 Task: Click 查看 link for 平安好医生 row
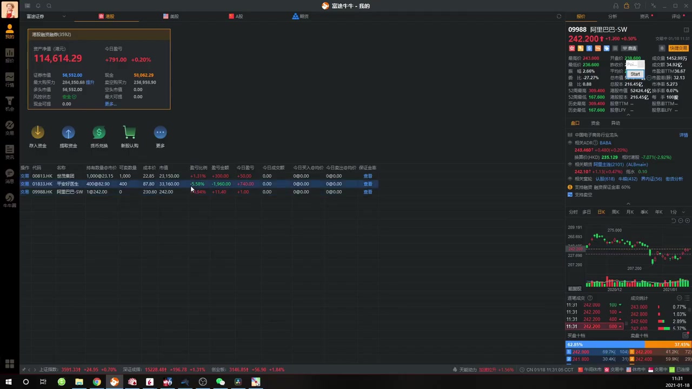point(368,184)
